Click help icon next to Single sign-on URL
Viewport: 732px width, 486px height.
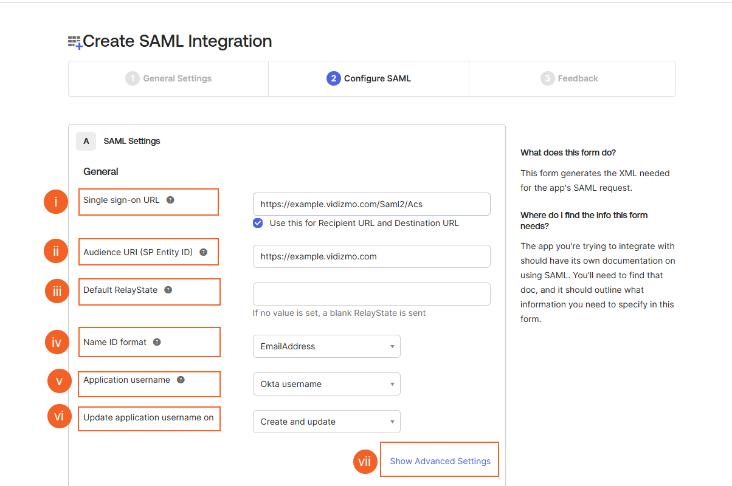coord(170,200)
